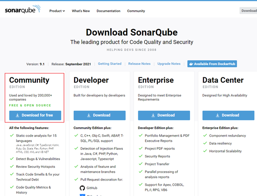The width and height of the screenshot is (257, 196).
Task: Click checkmark beside Portfolio Management & PDF
Action: [140, 135]
